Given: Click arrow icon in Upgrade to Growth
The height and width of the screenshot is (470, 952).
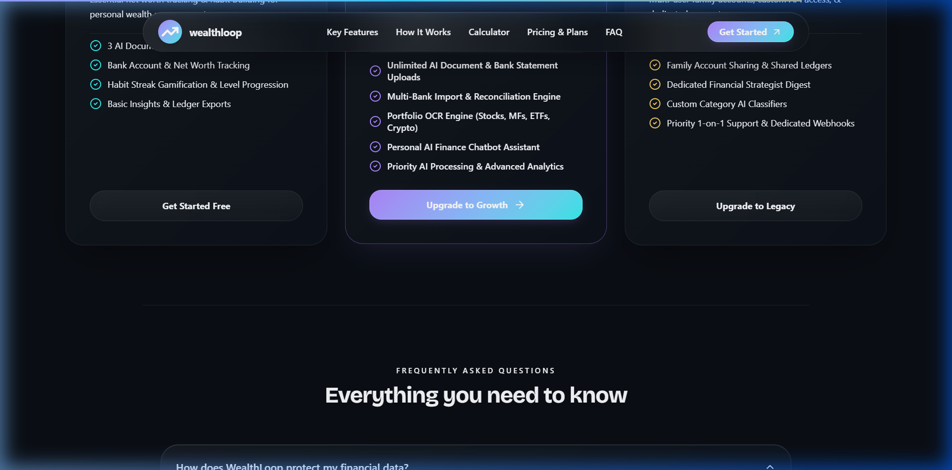Looking at the screenshot, I should (520, 205).
